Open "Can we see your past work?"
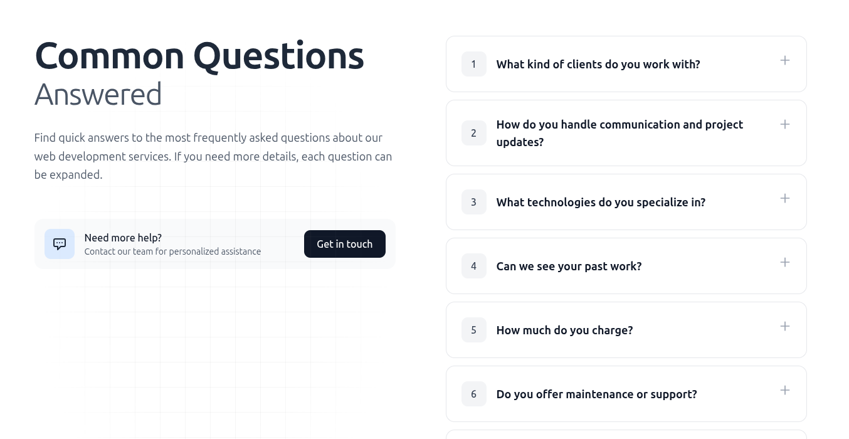This screenshot has height=439, width=849. [x=569, y=267]
